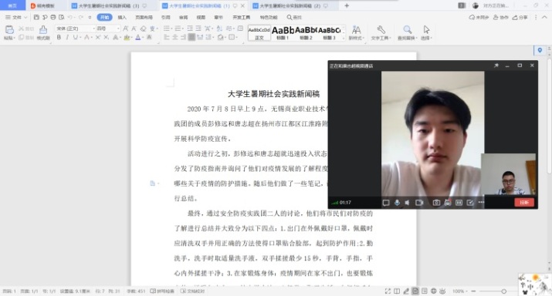Click the web layout globe icon in status bar
This screenshot has width=552, height=296.
434,291
